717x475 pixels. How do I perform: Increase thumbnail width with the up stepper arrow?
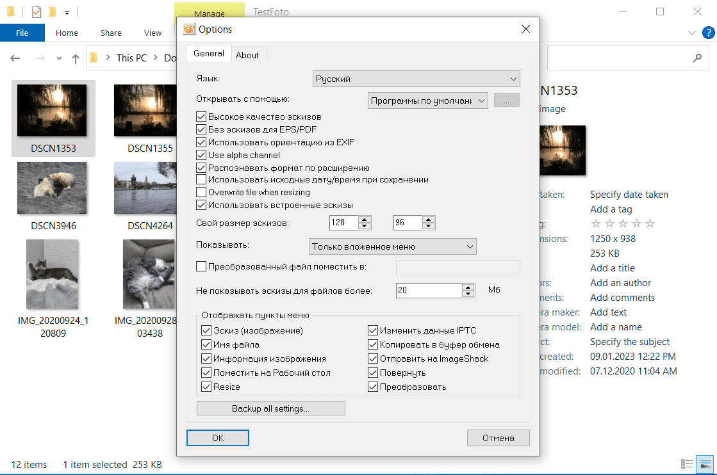[364, 220]
